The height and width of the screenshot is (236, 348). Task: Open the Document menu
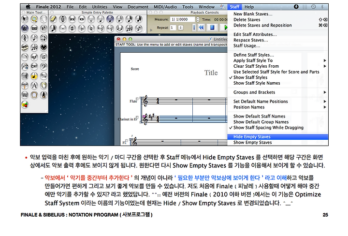click(138, 7)
